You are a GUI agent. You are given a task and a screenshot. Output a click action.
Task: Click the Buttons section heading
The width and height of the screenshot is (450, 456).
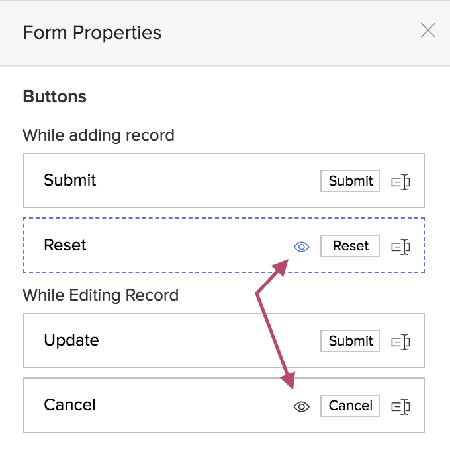[54, 96]
